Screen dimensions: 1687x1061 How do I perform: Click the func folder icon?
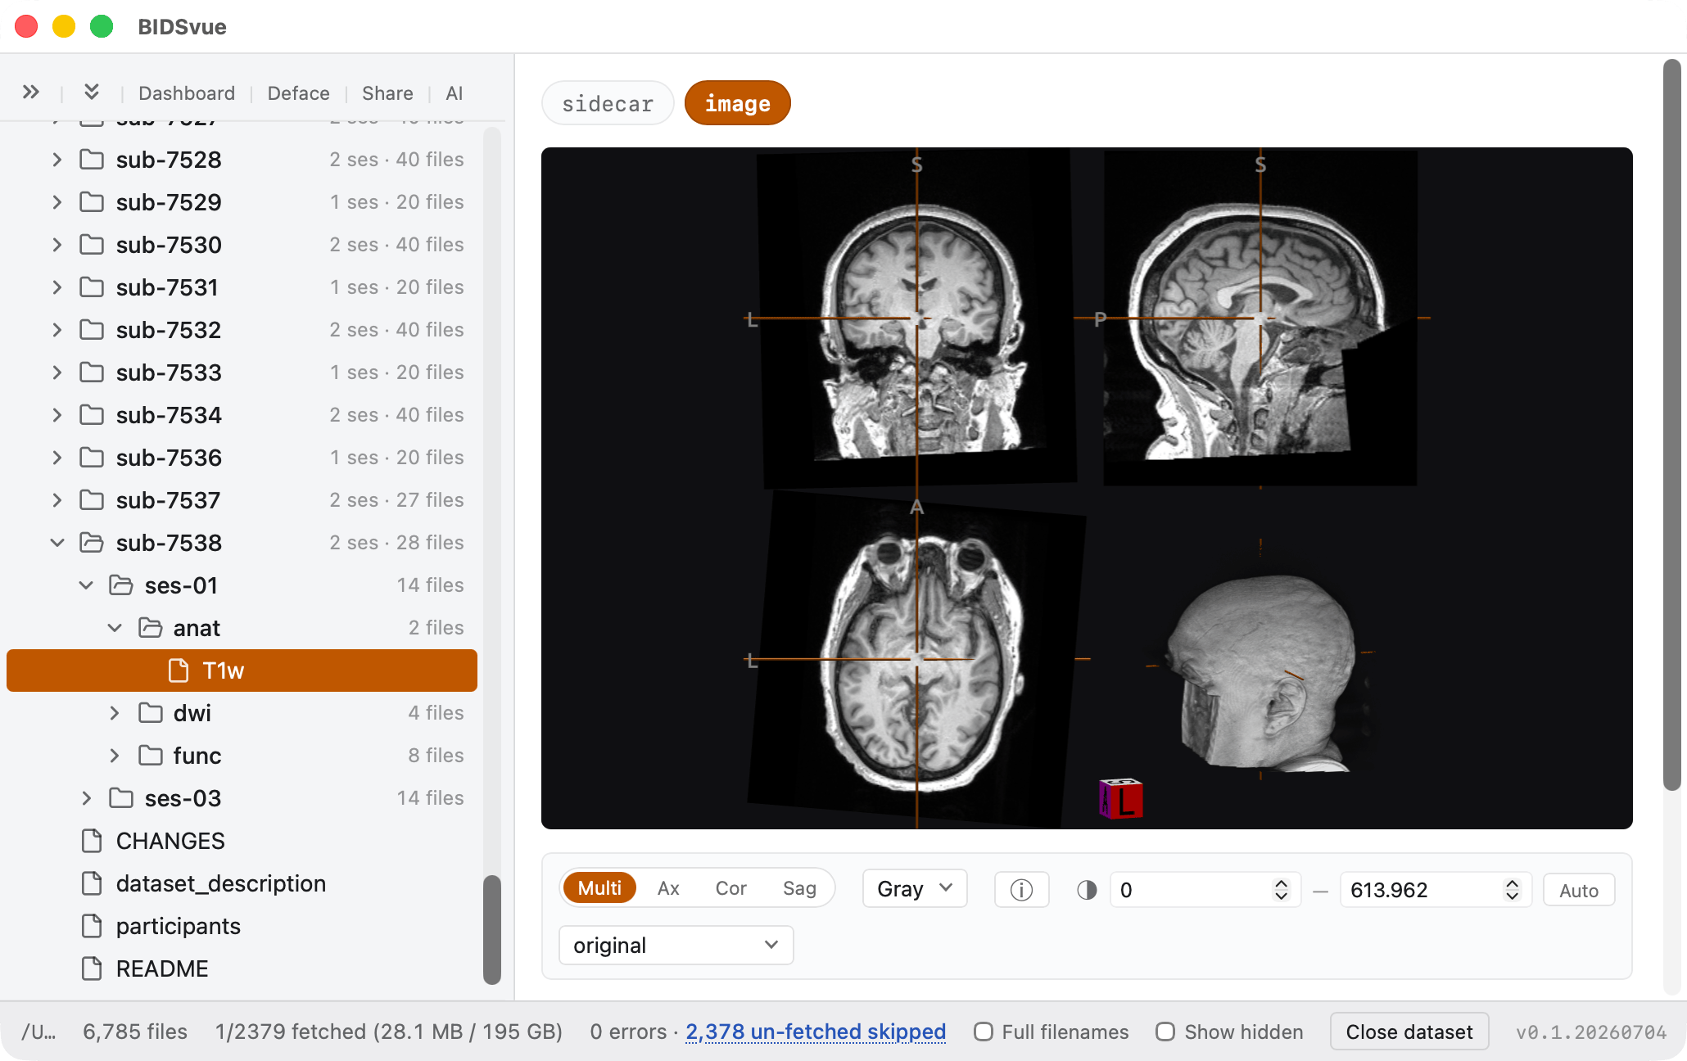[x=150, y=756]
